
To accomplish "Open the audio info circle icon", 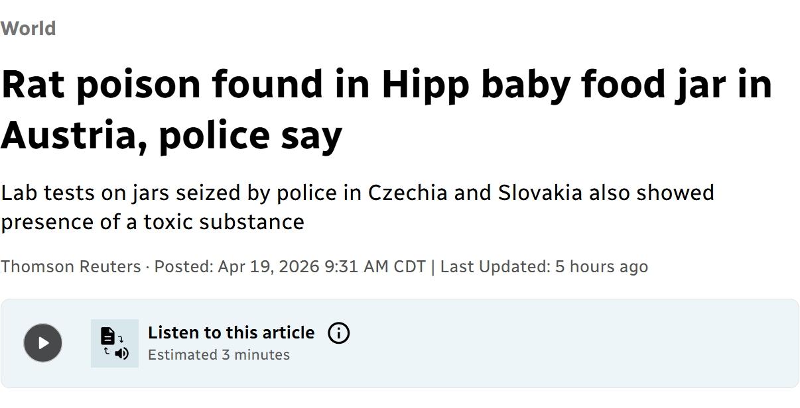I will tap(338, 332).
